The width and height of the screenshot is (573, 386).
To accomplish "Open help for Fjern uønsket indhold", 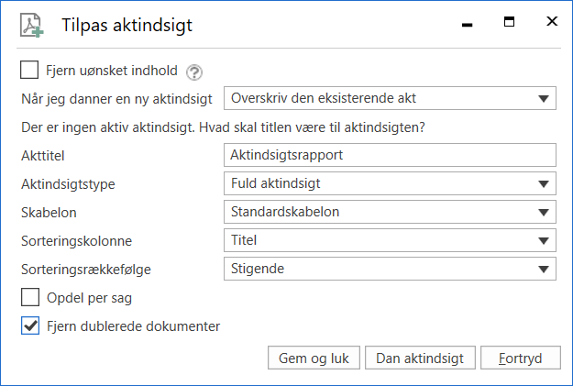I will 194,72.
